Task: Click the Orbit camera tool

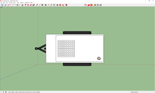Action: (46, 5)
